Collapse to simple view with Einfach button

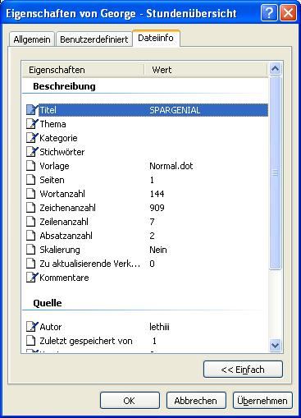(x=243, y=370)
